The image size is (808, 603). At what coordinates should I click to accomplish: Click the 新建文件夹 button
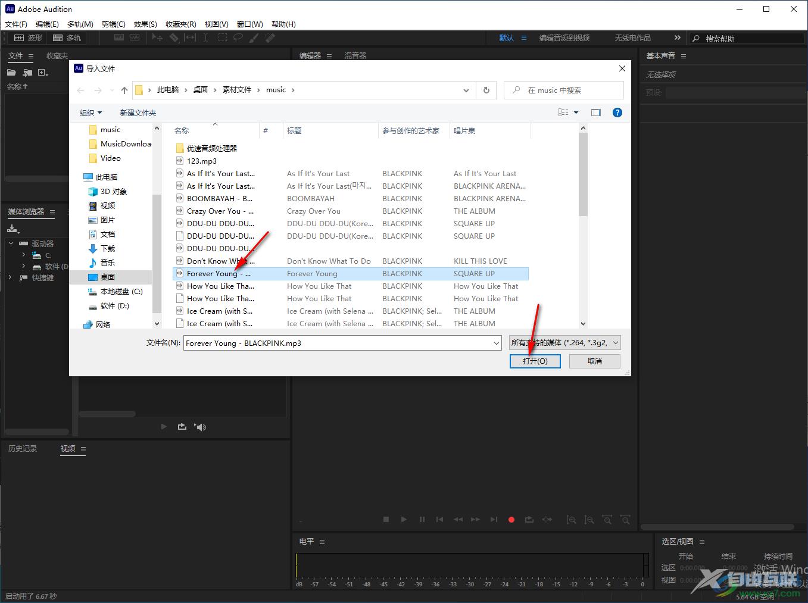138,113
